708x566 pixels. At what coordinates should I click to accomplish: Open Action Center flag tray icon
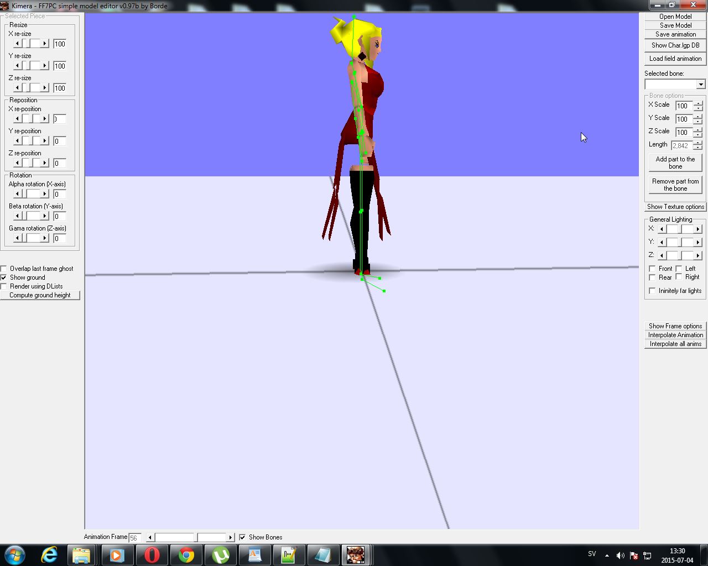coord(634,555)
